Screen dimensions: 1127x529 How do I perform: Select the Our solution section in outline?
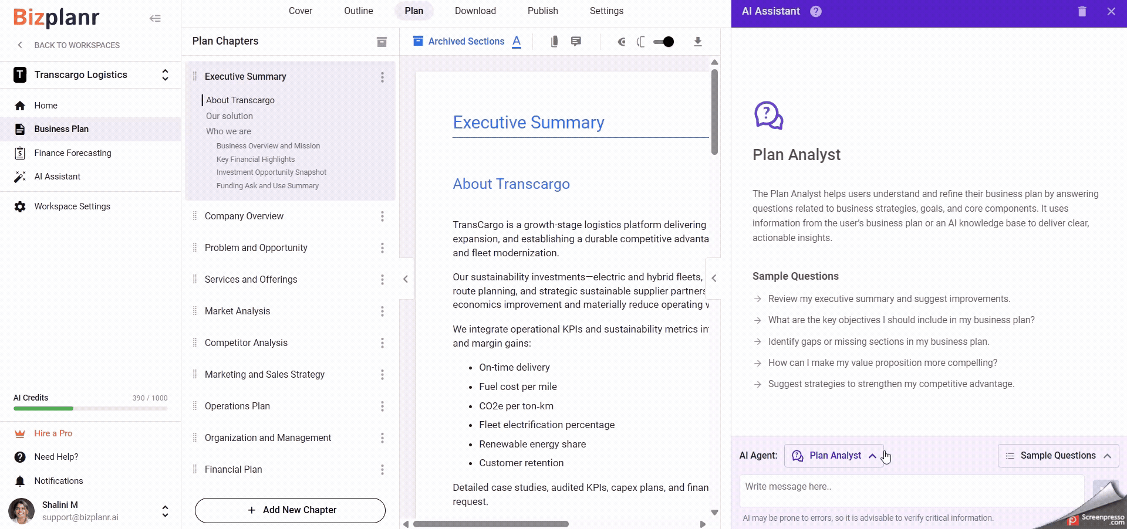point(230,116)
